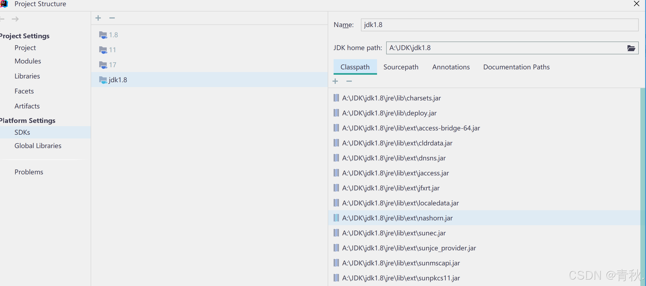646x286 pixels.
Task: Open the Documentation Paths tab
Action: pyautogui.click(x=516, y=67)
